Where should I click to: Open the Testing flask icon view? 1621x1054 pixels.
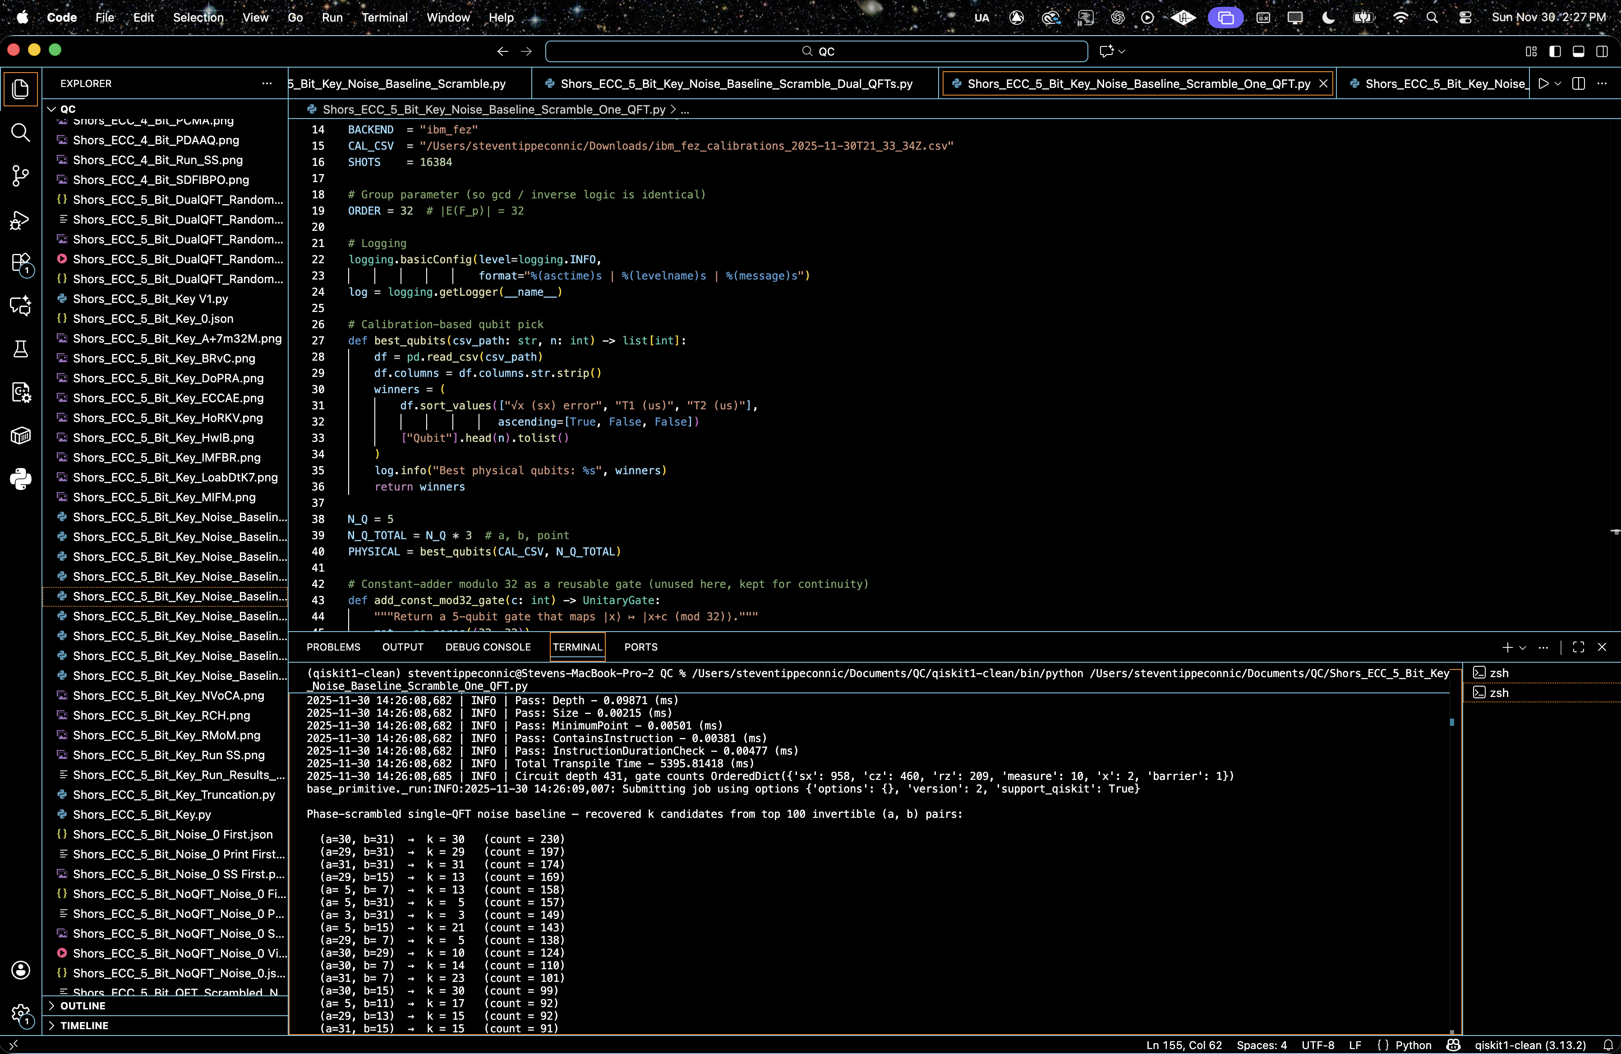coord(20,349)
